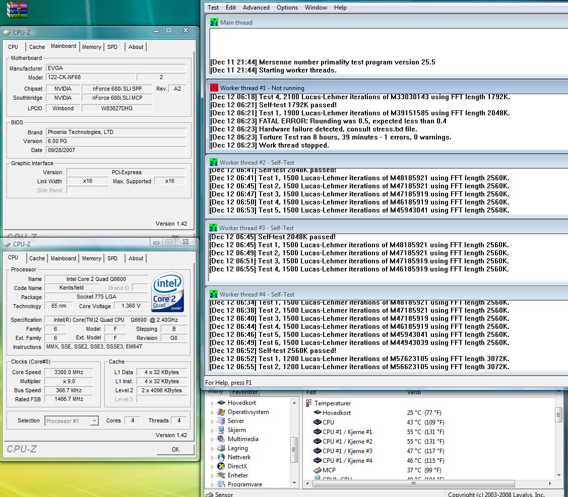Switch to Cache tab in lower CPU-Z
This screenshot has width=568, height=497.
coord(37,258)
